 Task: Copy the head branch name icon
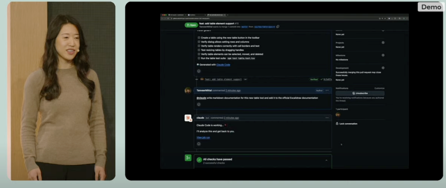pos(278,27)
